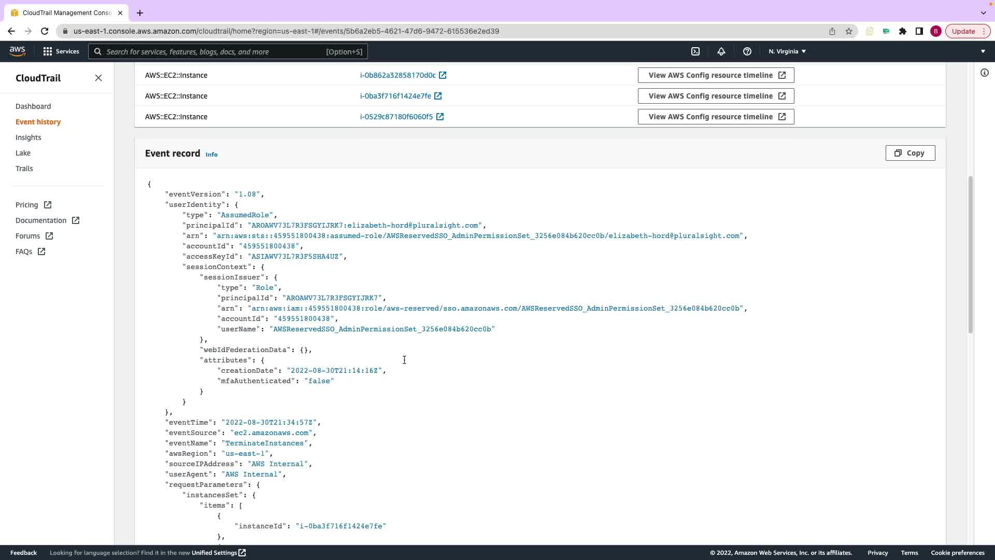
Task: Bookmark this page with star icon
Action: coord(849,31)
